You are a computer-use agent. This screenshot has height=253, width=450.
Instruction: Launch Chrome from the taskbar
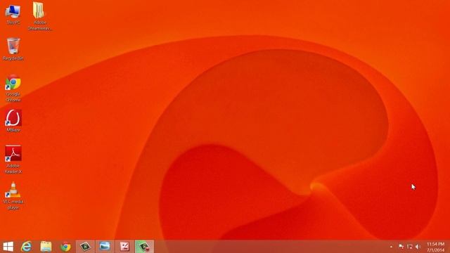pyautogui.click(x=65, y=247)
